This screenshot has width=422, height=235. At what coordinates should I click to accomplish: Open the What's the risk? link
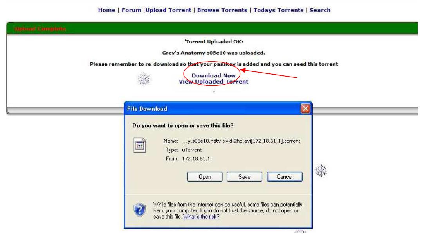(x=201, y=217)
